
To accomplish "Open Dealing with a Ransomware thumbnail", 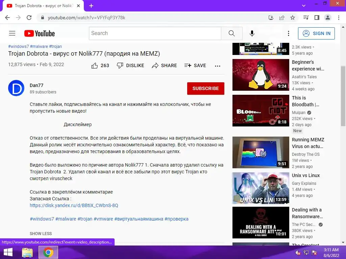I will point(261,223).
